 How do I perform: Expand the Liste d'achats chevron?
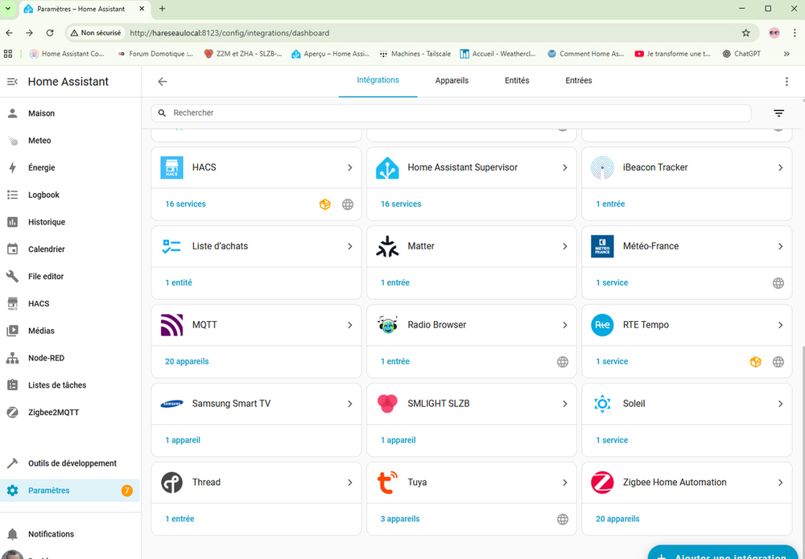click(x=349, y=247)
